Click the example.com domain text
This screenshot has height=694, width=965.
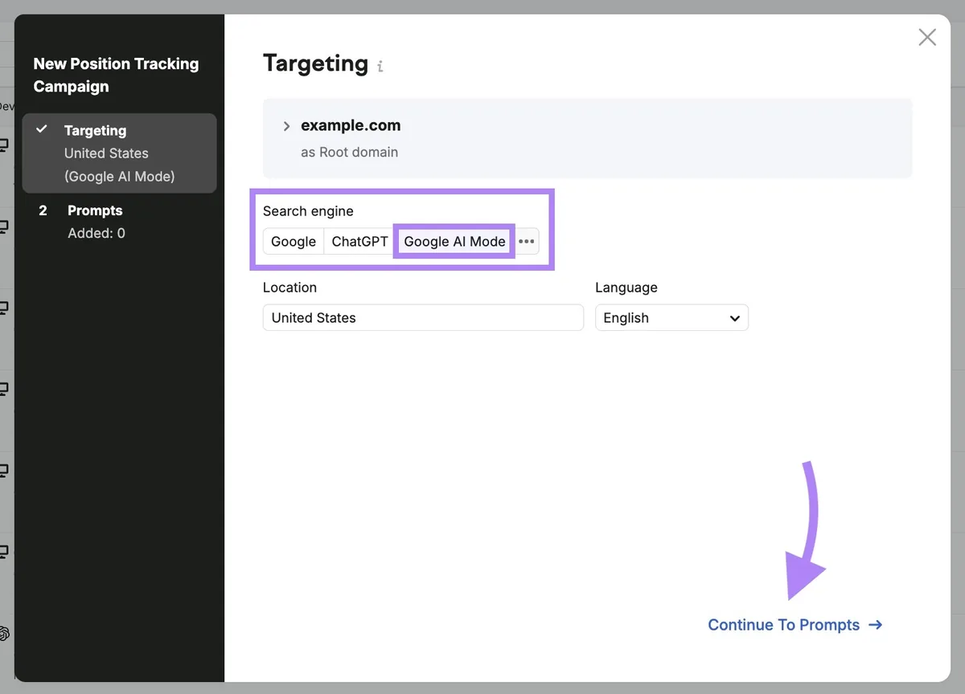[x=351, y=125]
